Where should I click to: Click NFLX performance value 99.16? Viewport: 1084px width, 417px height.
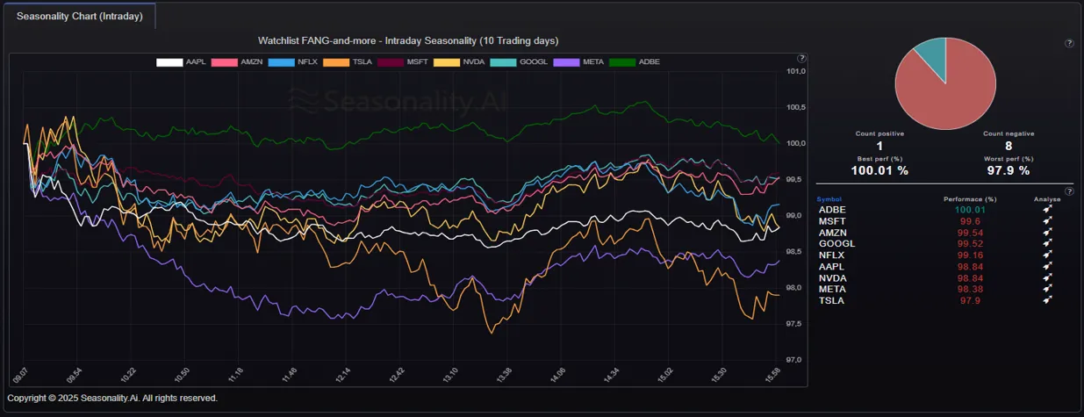[x=970, y=255]
